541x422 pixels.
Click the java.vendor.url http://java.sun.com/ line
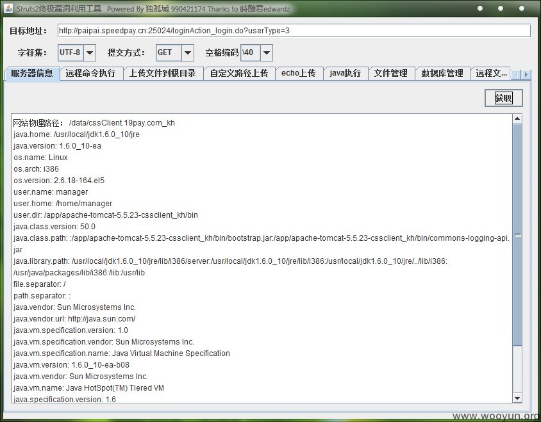pos(74,319)
